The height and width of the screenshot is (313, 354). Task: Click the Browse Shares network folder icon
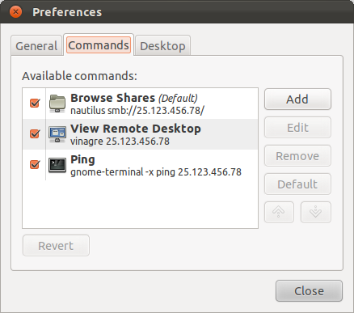(57, 104)
